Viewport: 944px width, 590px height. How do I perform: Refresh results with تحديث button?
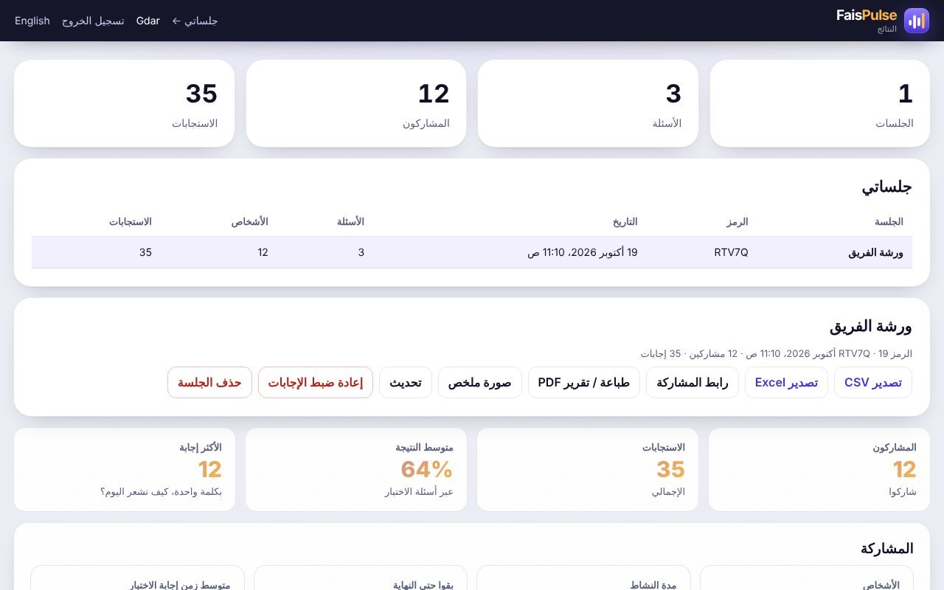406,382
